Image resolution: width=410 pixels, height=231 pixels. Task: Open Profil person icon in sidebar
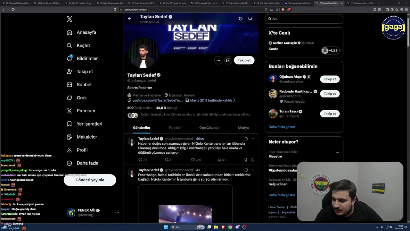tap(69, 150)
